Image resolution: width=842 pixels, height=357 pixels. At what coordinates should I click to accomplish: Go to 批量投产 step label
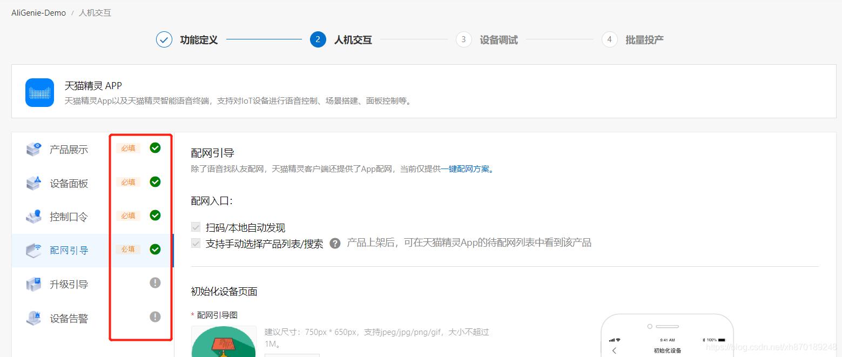point(645,40)
